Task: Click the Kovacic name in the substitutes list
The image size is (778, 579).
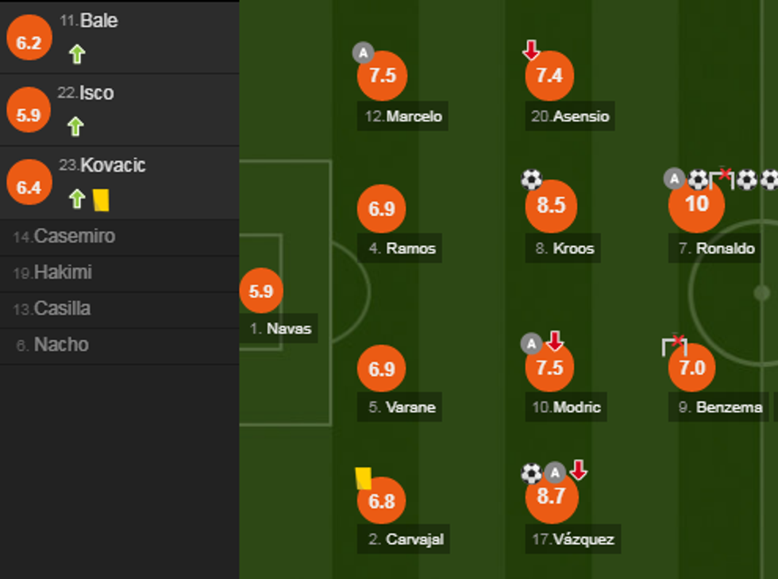Action: coord(102,165)
